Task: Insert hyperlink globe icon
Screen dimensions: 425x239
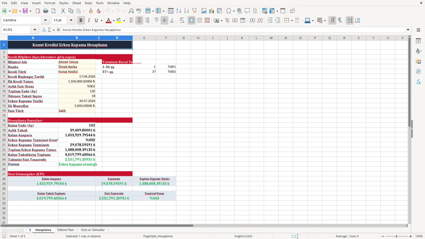Action: pos(239,11)
